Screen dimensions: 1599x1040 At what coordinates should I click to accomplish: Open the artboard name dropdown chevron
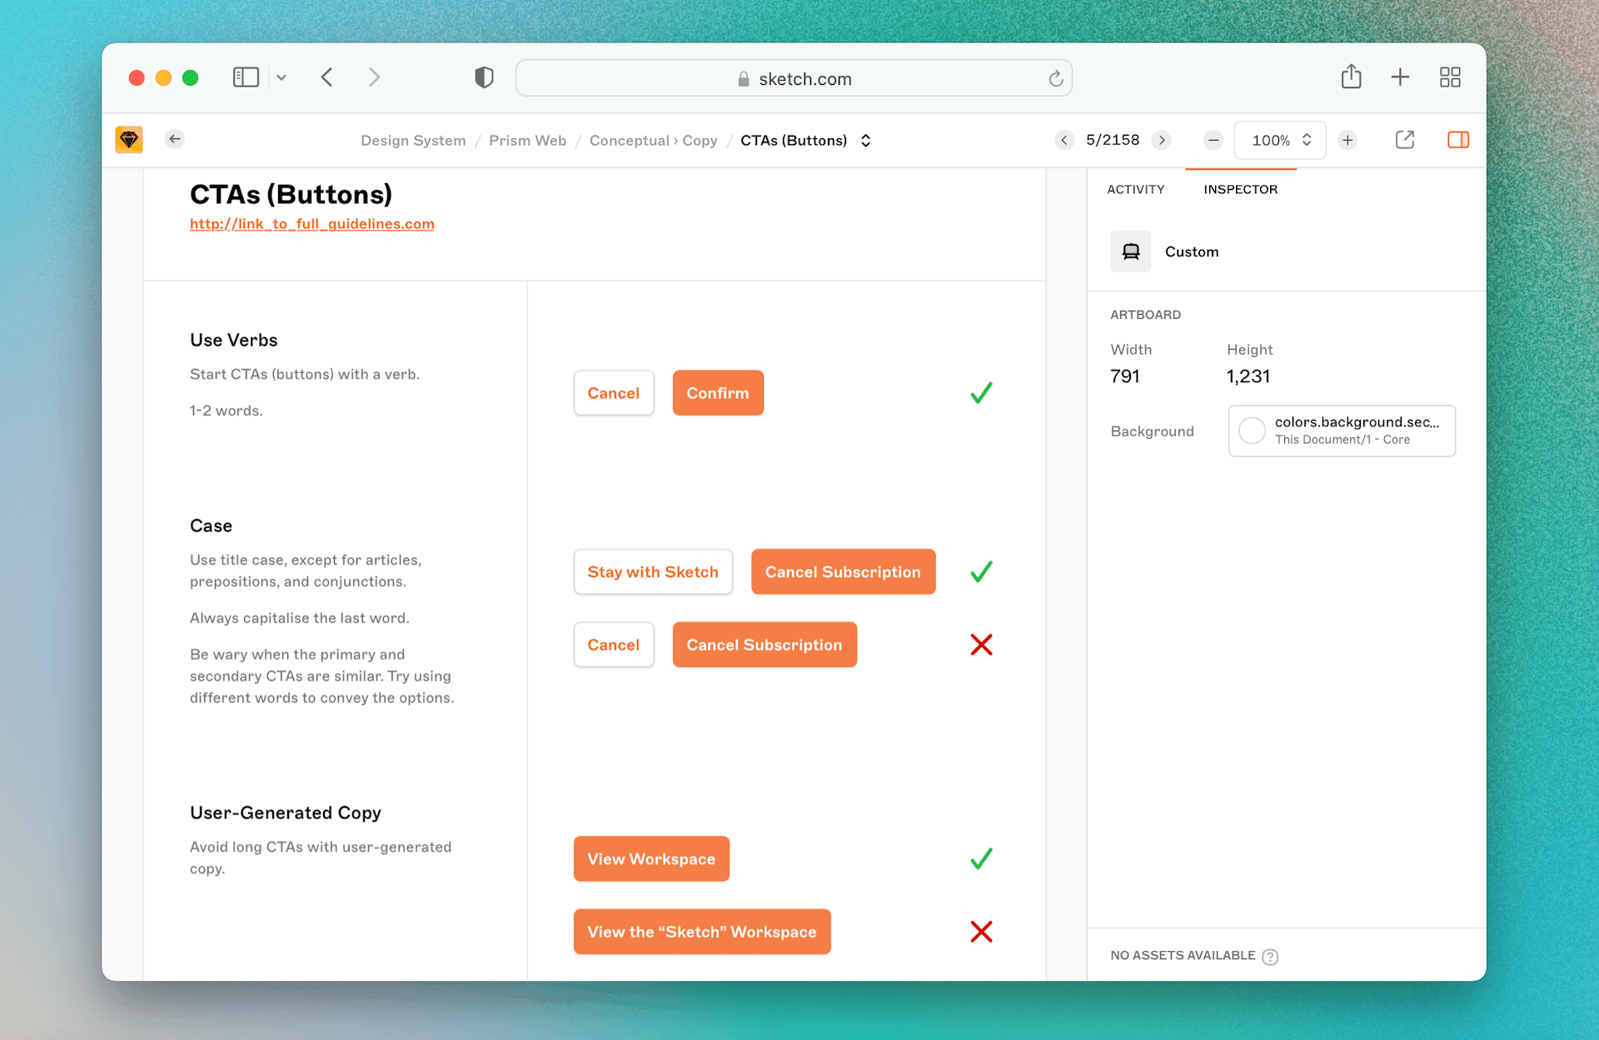(865, 140)
